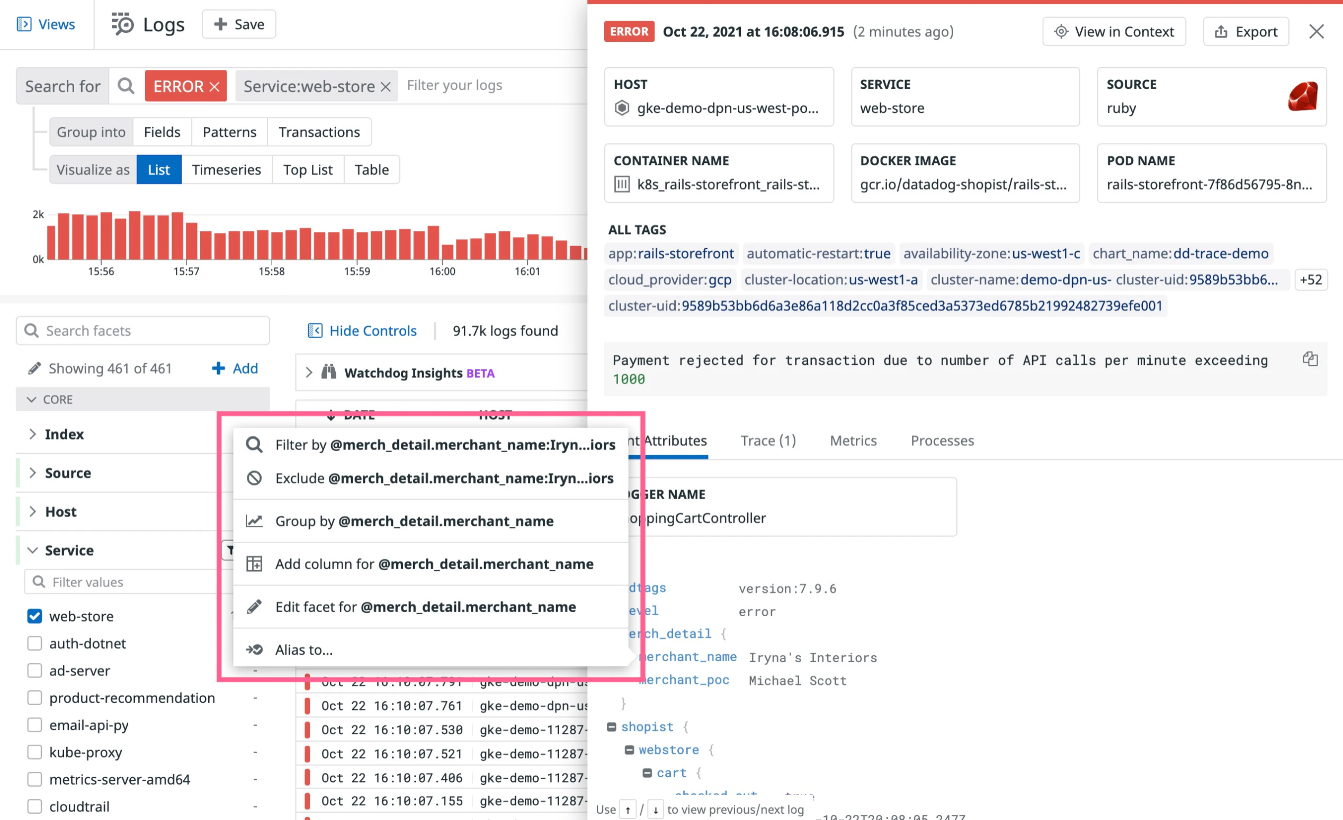Click the Logs explorer icon

122,24
